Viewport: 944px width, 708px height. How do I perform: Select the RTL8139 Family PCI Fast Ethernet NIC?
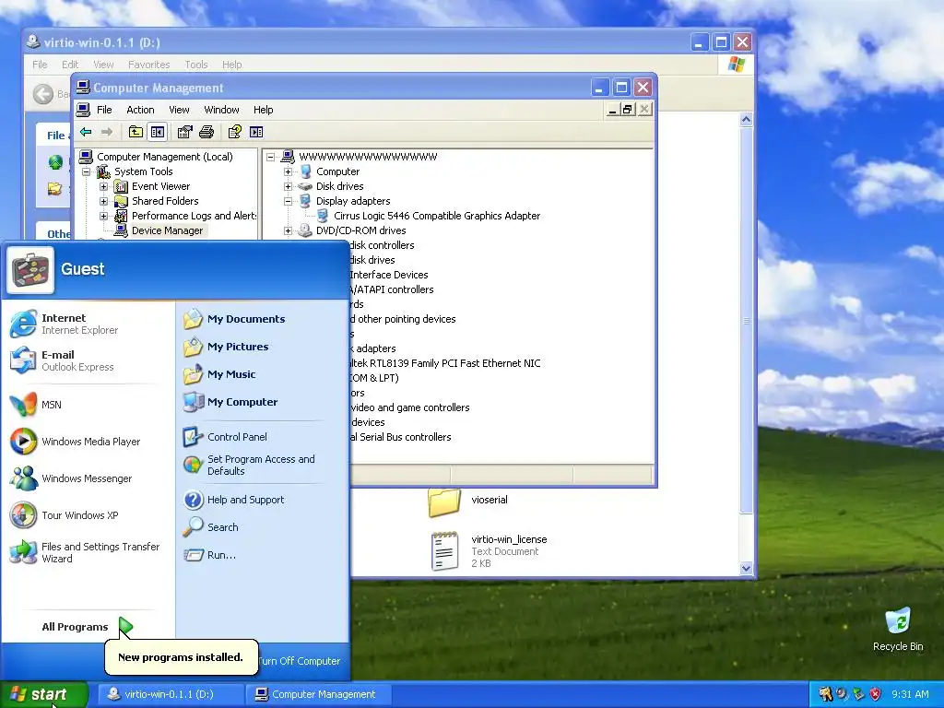coord(445,363)
